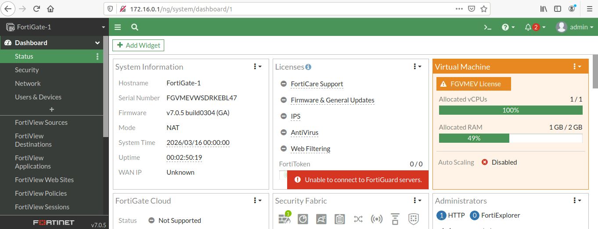The image size is (598, 229).
Task: Click the notifications bell icon
Action: (528, 27)
